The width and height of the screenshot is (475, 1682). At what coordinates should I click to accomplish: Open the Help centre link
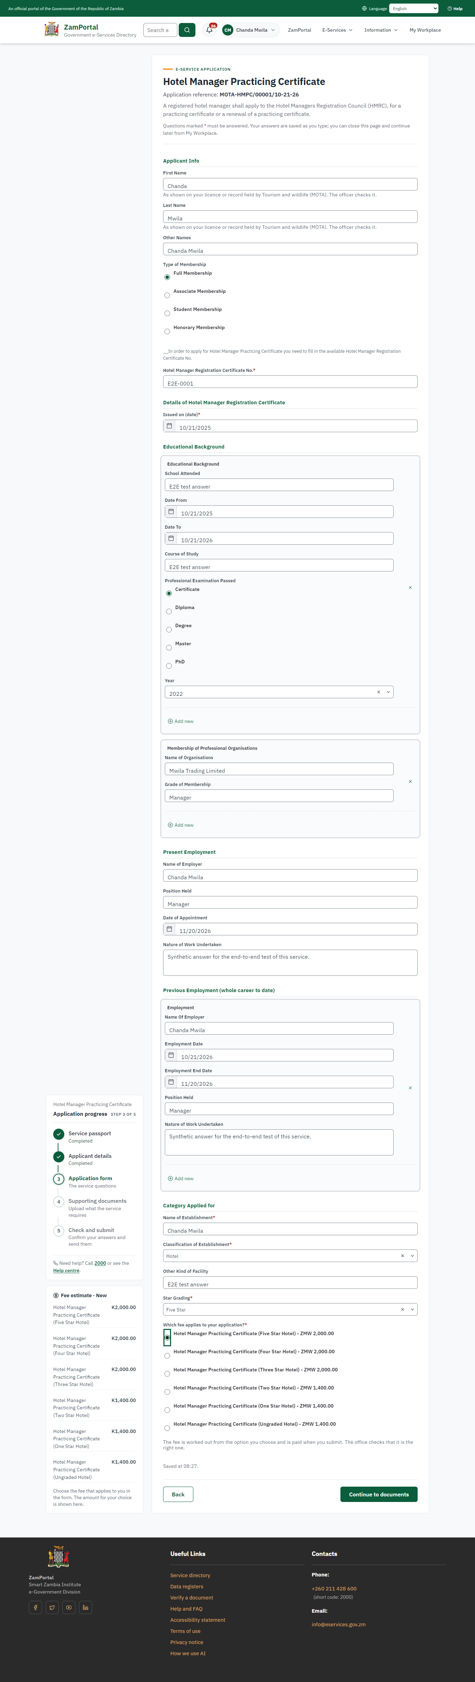(66, 1270)
